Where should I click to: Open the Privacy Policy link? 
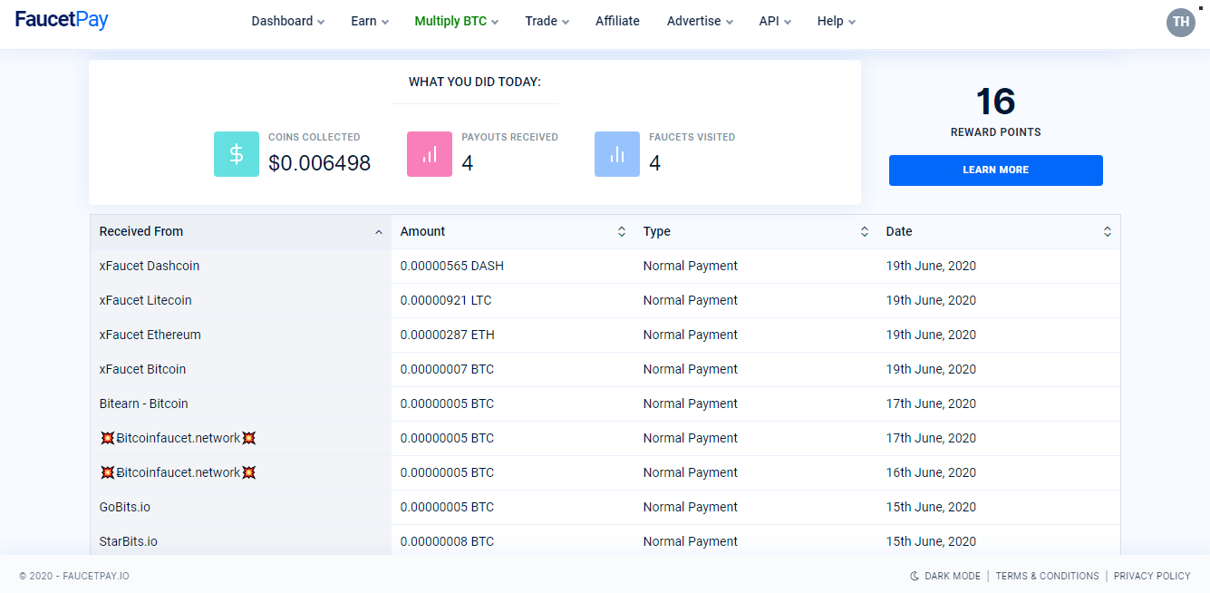tap(1152, 576)
